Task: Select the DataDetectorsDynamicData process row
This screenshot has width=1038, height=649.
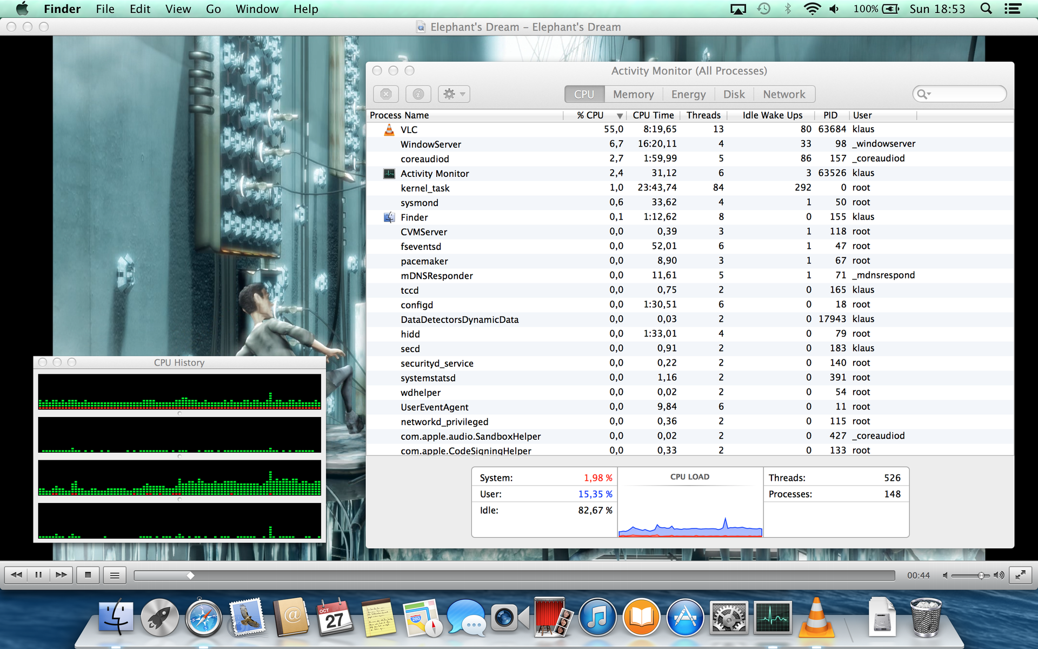Action: click(690, 319)
